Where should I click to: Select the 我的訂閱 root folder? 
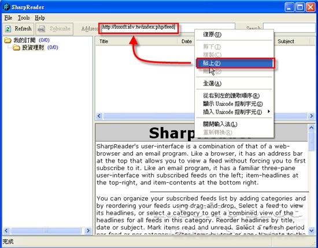24,40
